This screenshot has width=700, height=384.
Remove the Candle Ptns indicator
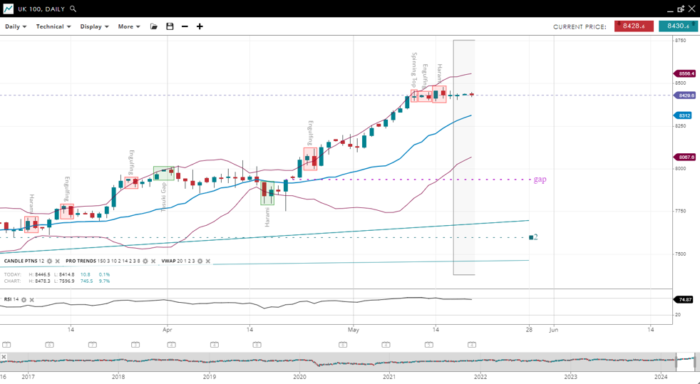pyautogui.click(x=58, y=261)
